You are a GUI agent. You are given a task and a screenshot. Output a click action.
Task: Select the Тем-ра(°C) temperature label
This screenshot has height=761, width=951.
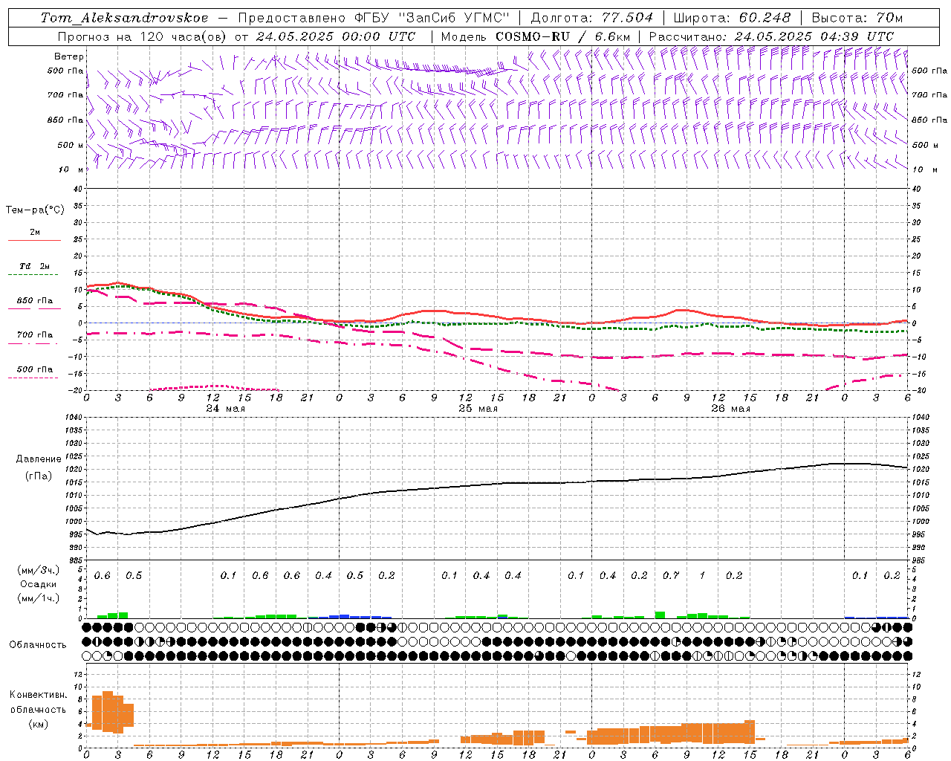(35, 210)
